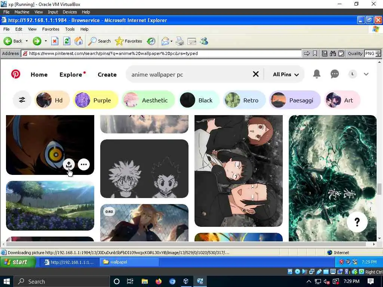Click the IE Home button

(x=79, y=41)
